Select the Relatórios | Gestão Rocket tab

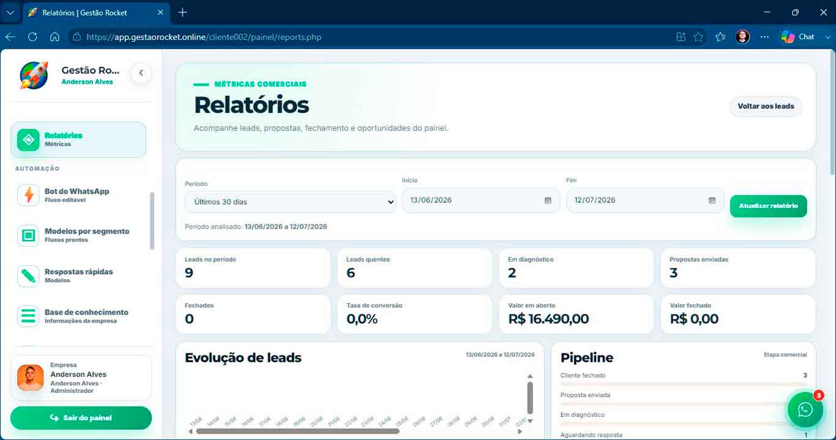[x=96, y=12]
